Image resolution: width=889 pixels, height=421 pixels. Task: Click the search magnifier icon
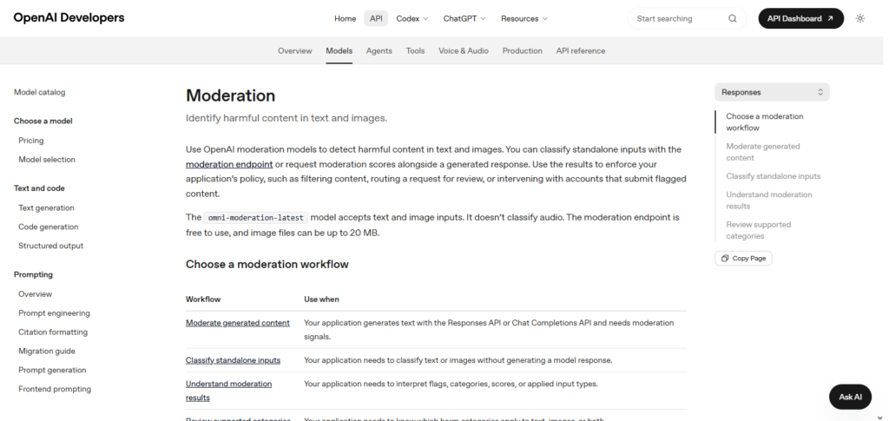[733, 19]
